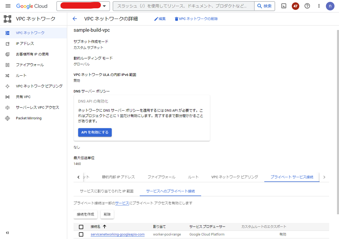The width and height of the screenshot is (339, 239).
Task: Go back with the left arrow
Action: point(75,19)
